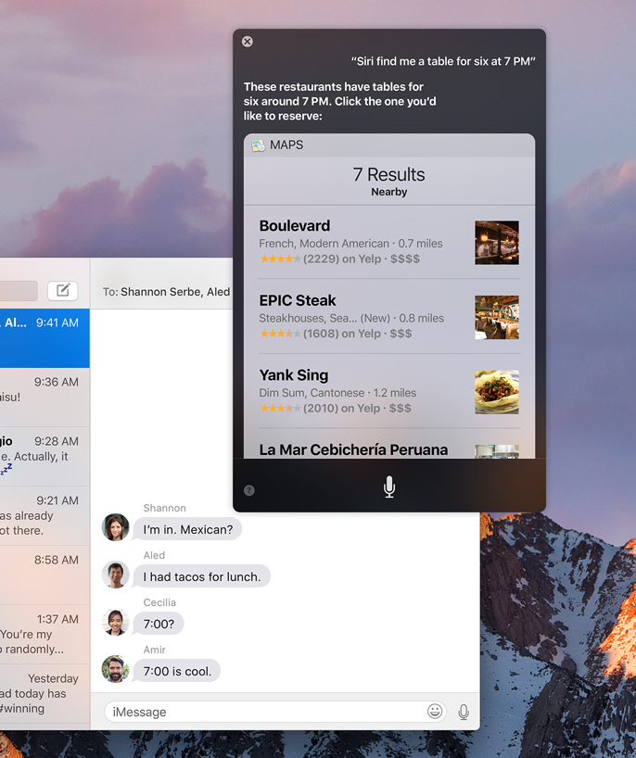Select Boulevard restaurant result
Viewport: 636px width, 758px height.
[389, 242]
